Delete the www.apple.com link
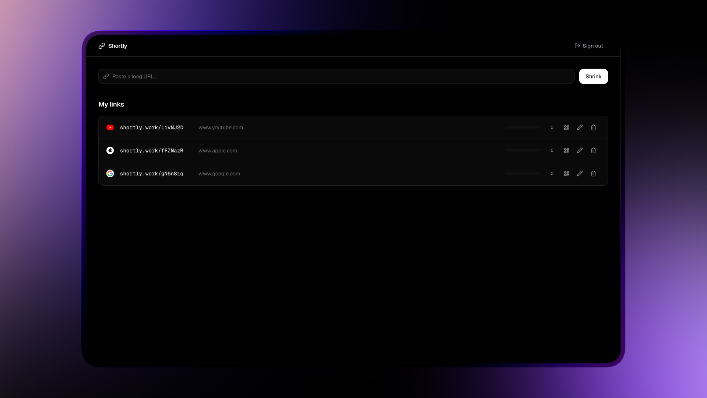The height and width of the screenshot is (398, 707). point(594,150)
